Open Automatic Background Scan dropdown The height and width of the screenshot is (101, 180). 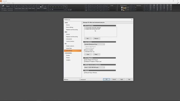tap(94, 44)
